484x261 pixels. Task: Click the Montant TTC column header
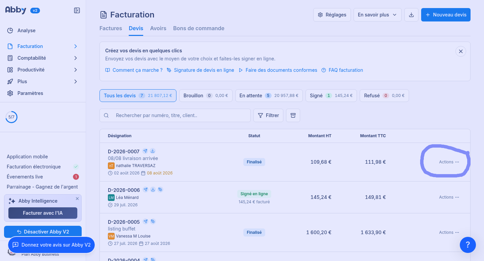373,136
